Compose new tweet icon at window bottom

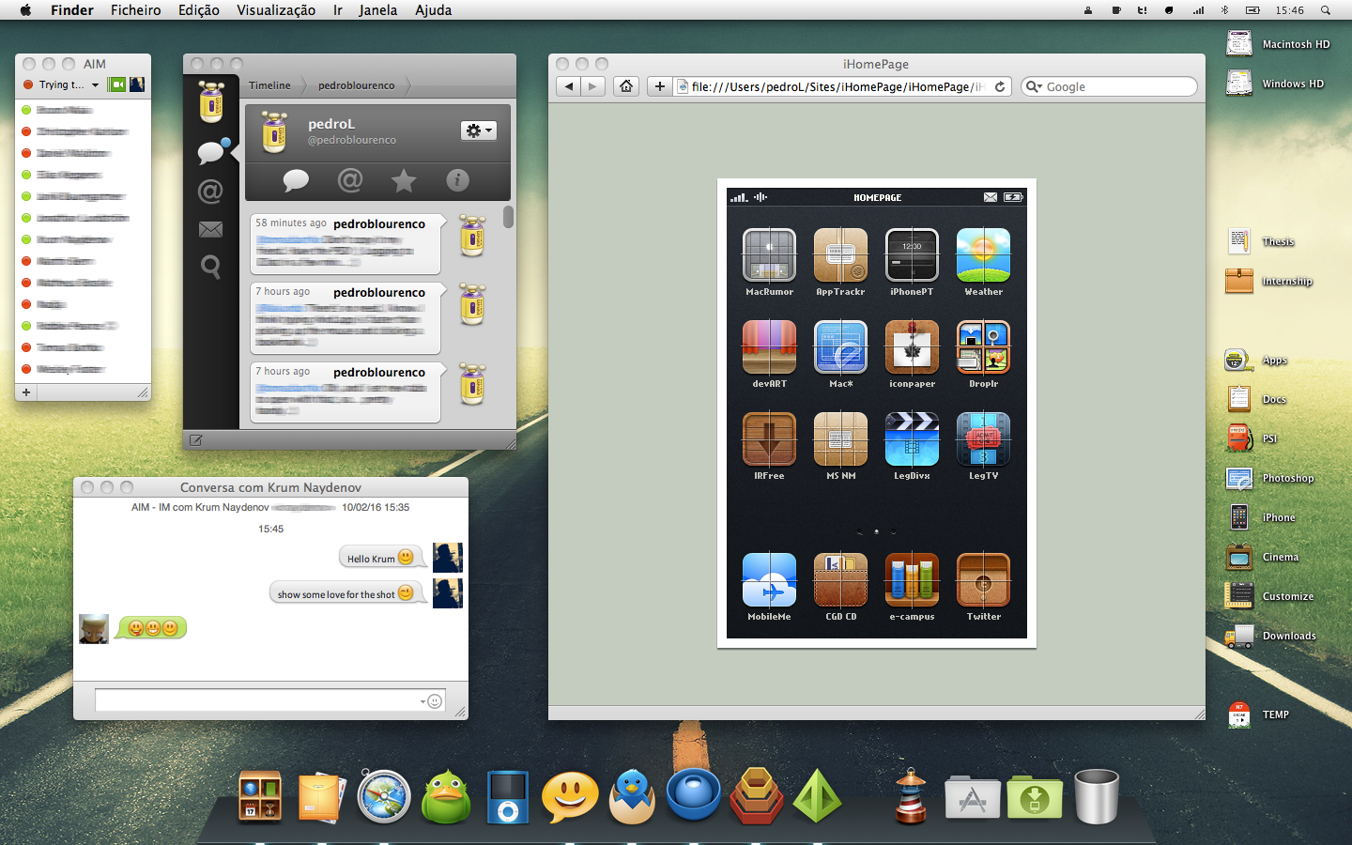tap(196, 439)
